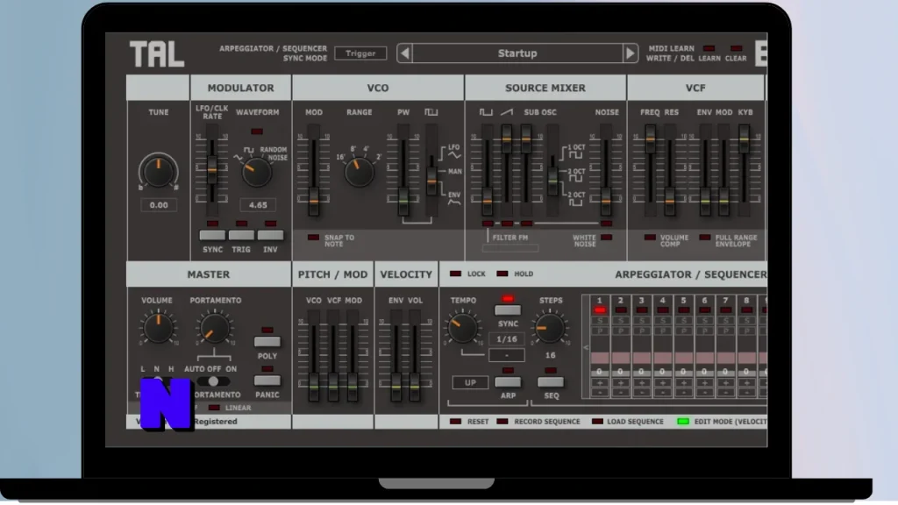
Task: Click the VCO MOD slider handle
Action: point(313,202)
